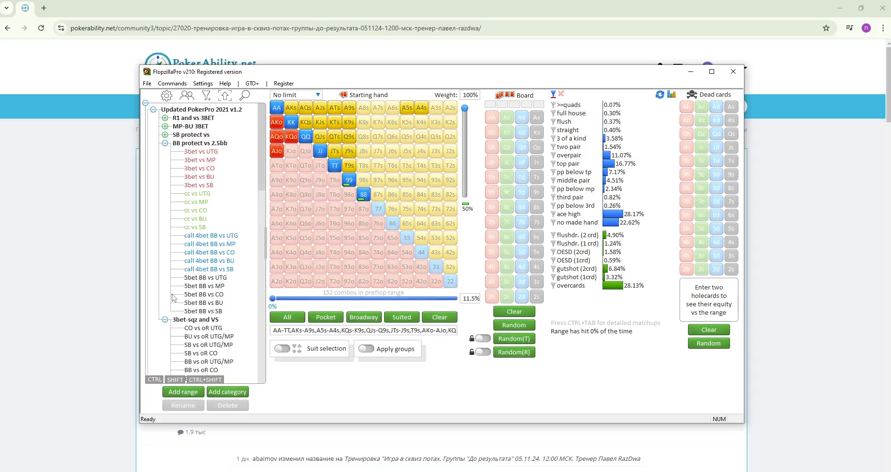Screen dimensions: 891x472
Task: Click the red X clear-filters icon
Action: point(561,94)
